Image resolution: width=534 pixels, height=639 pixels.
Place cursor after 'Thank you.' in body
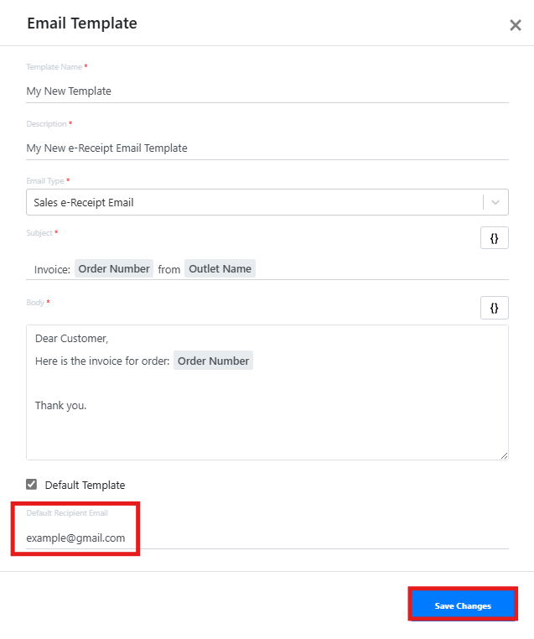pyautogui.click(x=86, y=406)
